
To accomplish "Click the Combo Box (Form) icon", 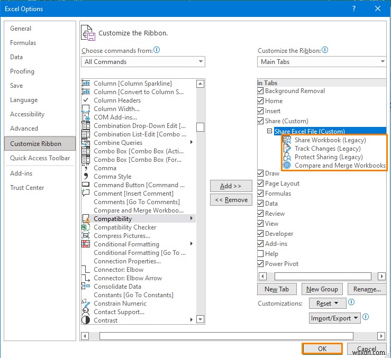I will pos(86,160).
